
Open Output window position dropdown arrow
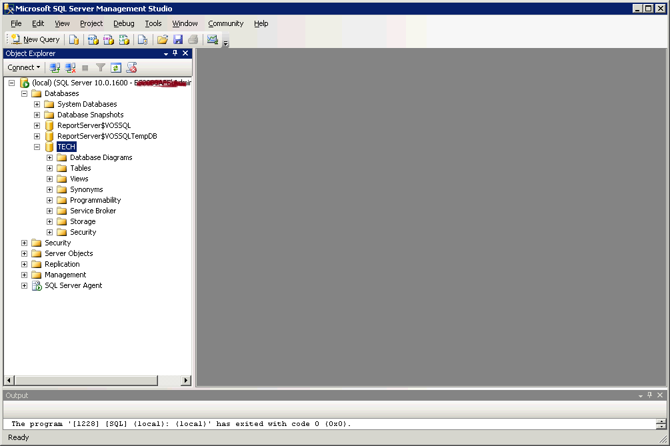641,396
